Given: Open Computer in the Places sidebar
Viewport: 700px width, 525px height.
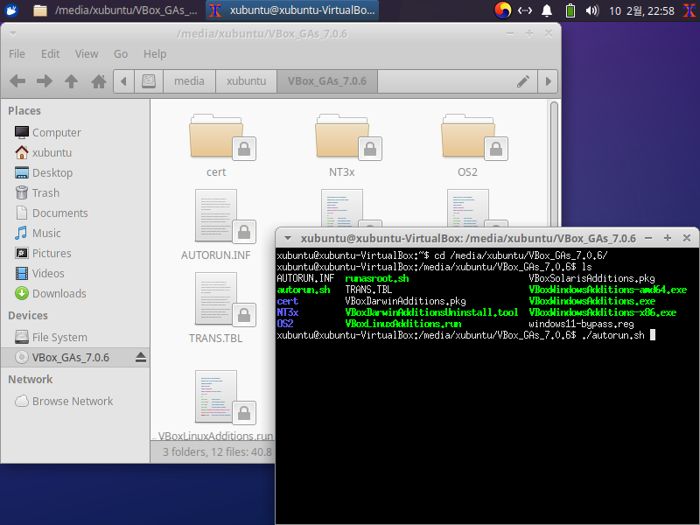Looking at the screenshot, I should (57, 133).
